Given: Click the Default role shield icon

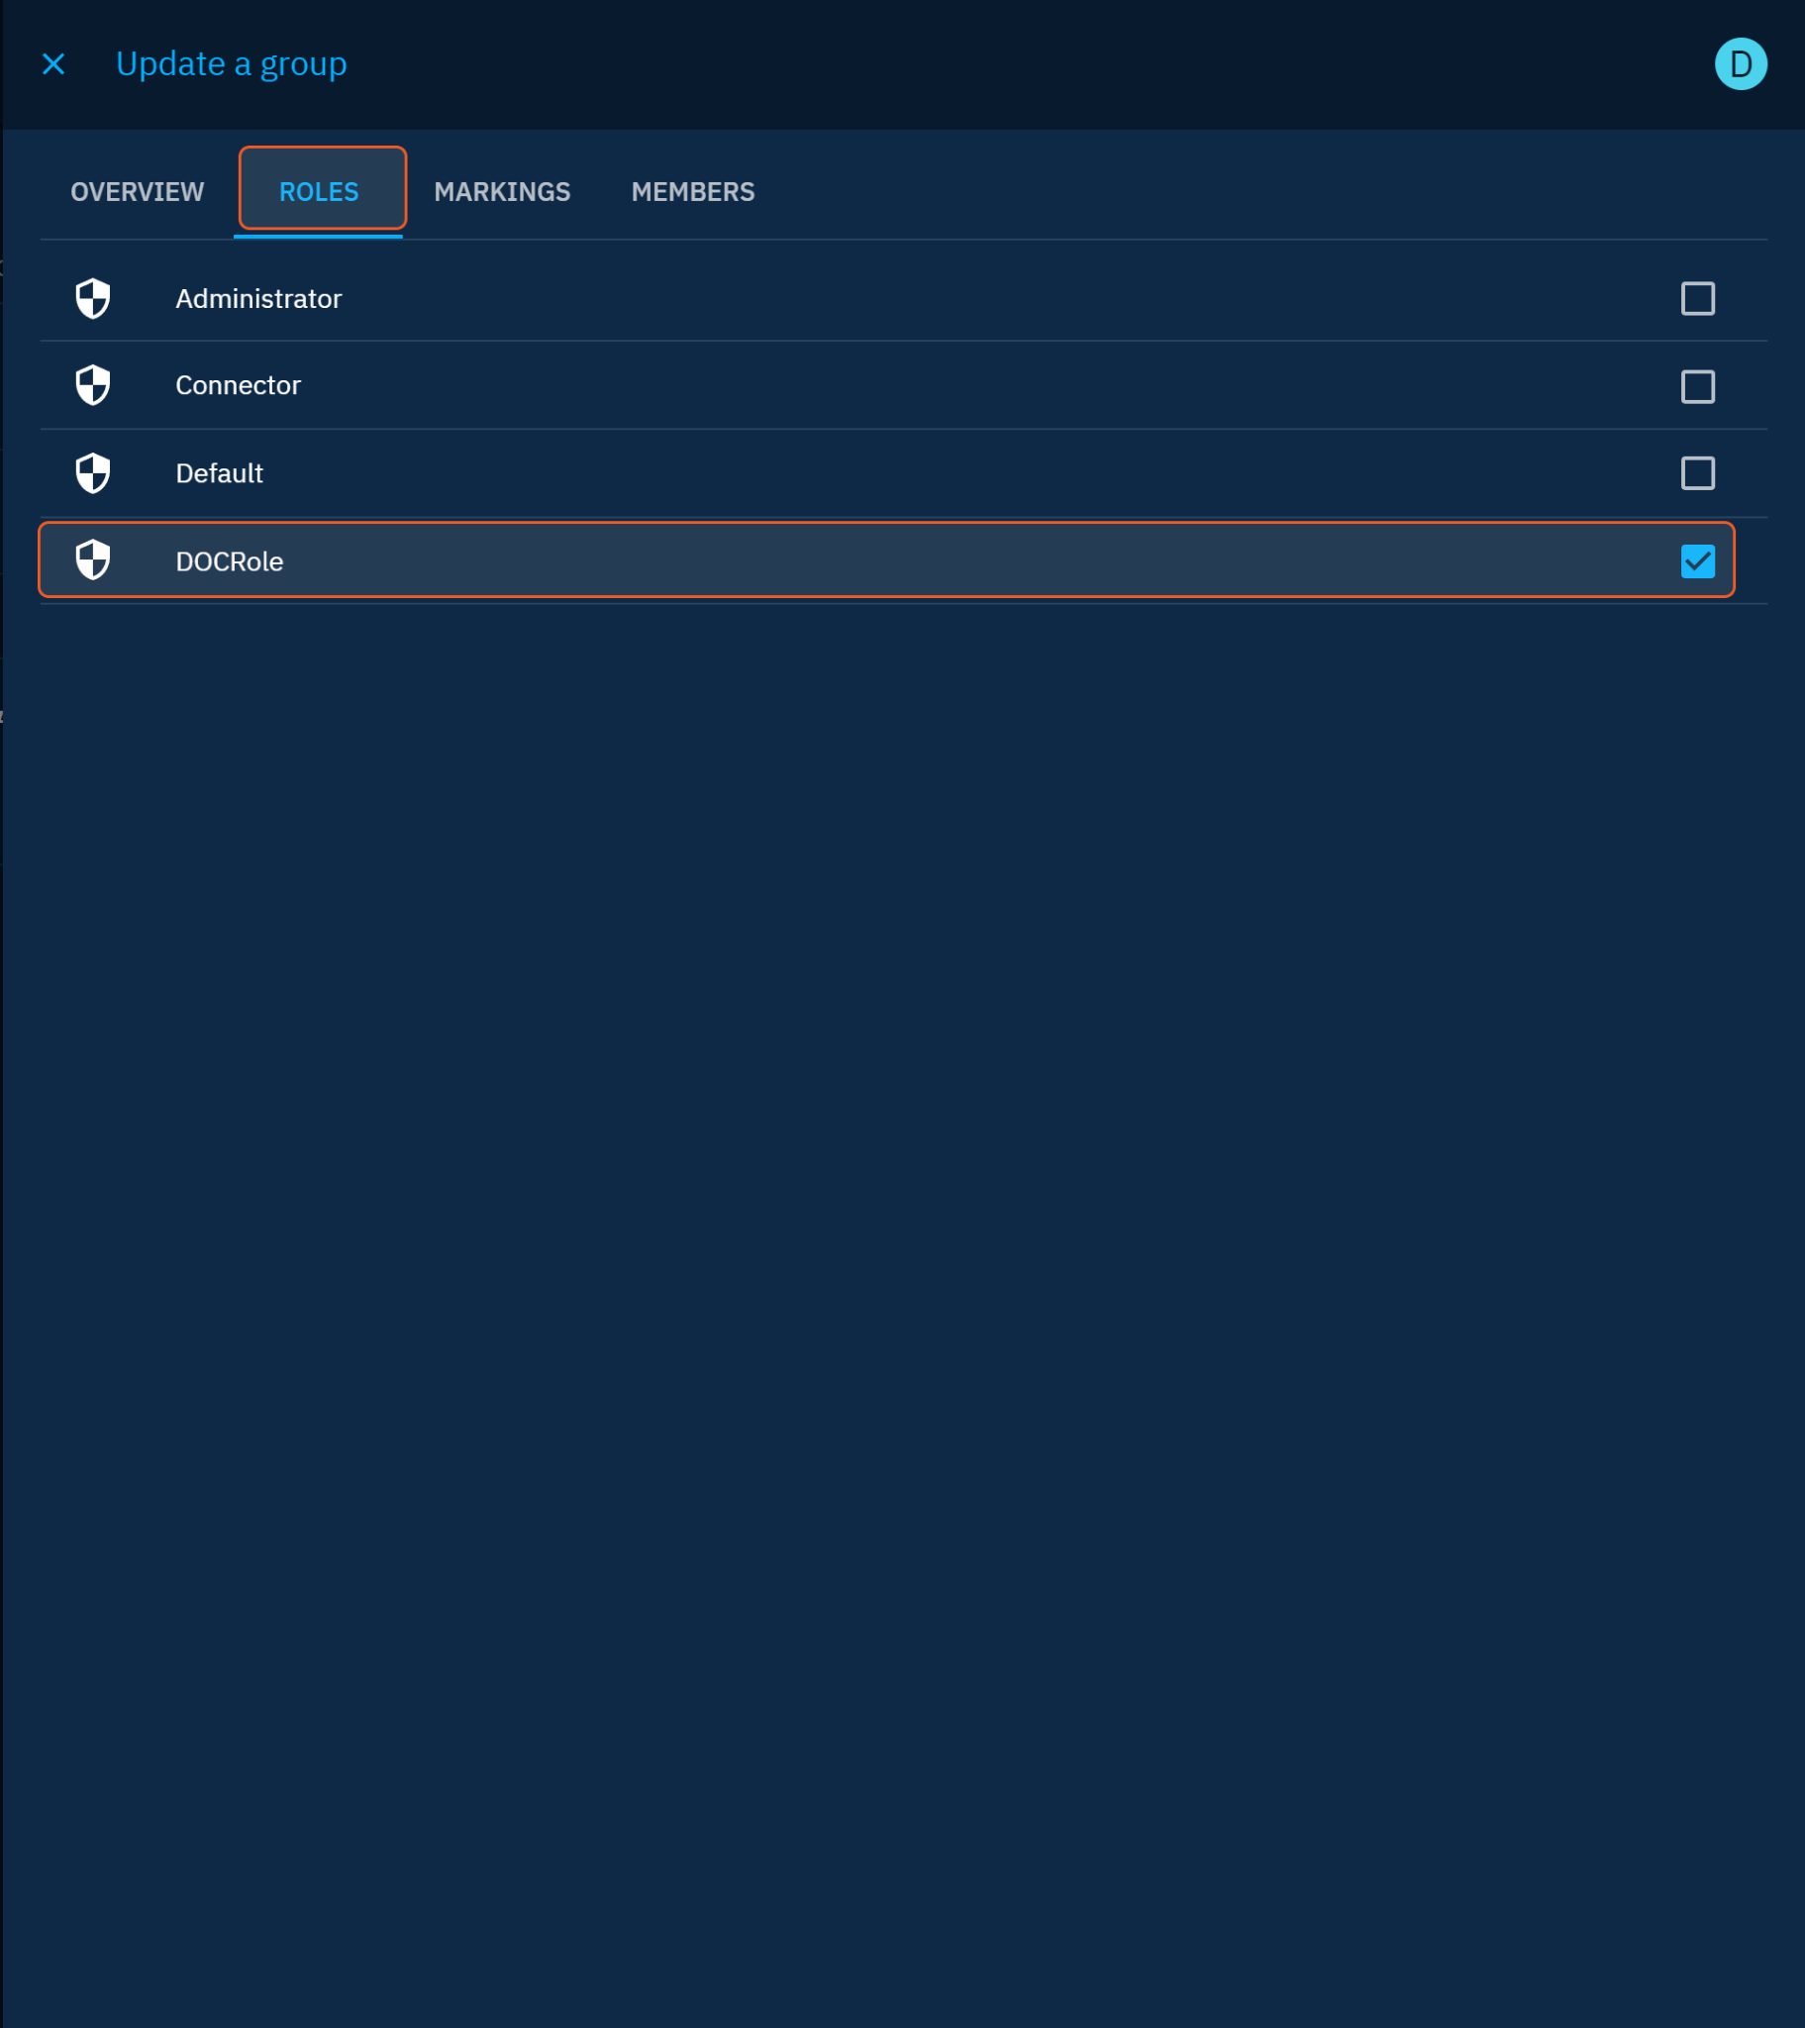Looking at the screenshot, I should [93, 473].
